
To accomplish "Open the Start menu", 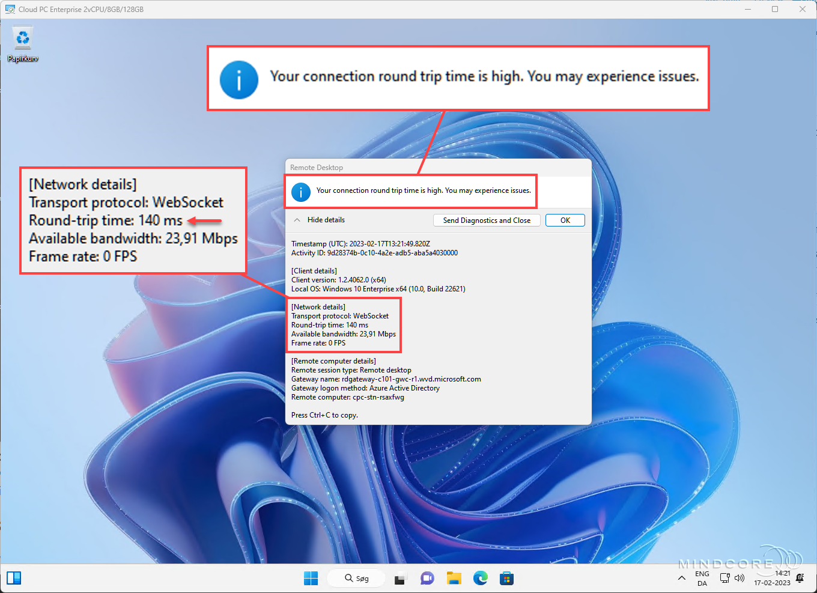I will tap(311, 577).
